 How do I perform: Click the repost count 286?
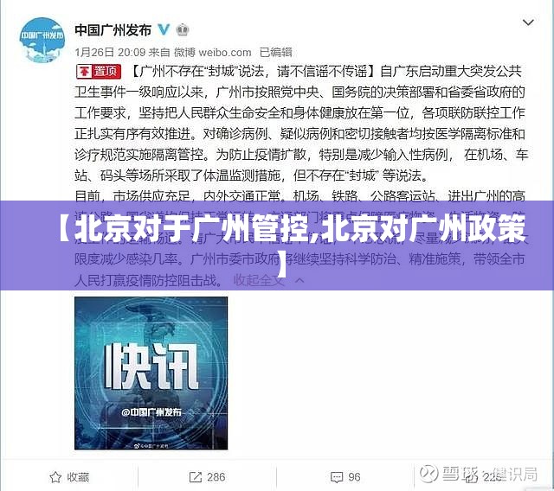[x=216, y=477]
